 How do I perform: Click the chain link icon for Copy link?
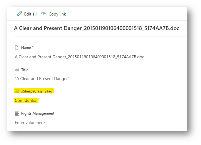(x=44, y=14)
